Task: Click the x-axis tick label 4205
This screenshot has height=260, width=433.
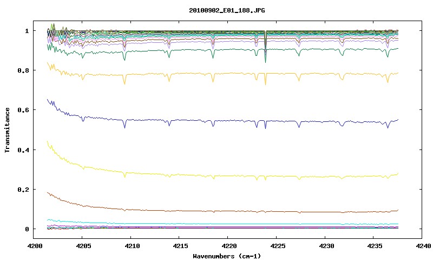Action: pyautogui.click(x=83, y=245)
